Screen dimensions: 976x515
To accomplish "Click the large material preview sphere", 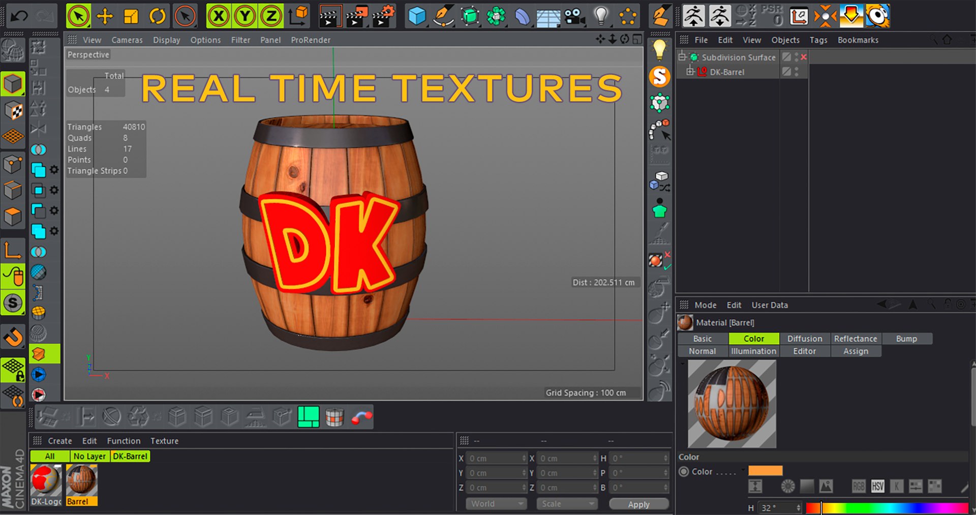I will (732, 404).
